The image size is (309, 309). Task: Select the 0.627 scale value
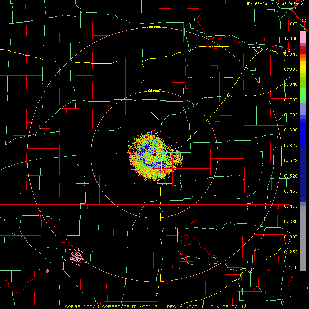tap(291, 146)
